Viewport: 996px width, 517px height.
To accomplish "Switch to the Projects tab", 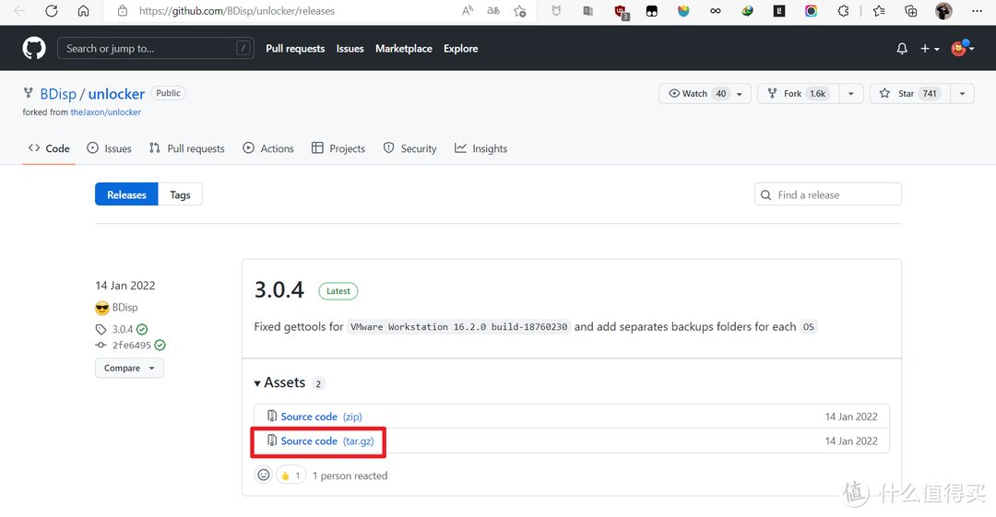I will 338,148.
